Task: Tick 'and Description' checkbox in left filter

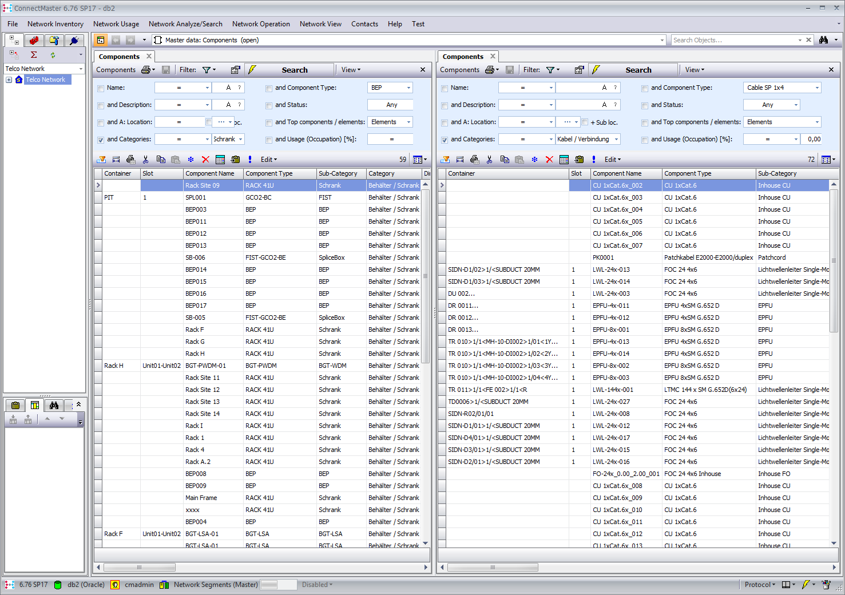Action: tap(101, 105)
